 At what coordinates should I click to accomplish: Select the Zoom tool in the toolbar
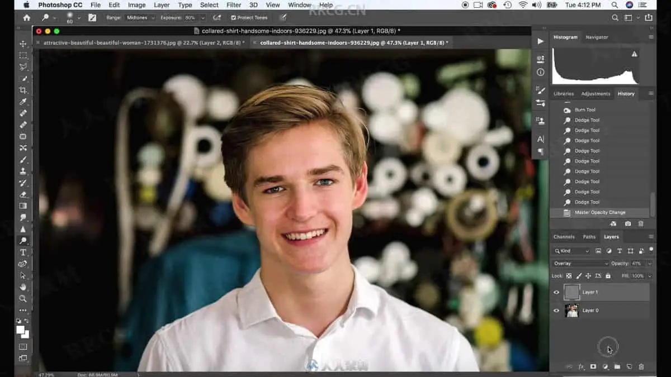tap(23, 298)
